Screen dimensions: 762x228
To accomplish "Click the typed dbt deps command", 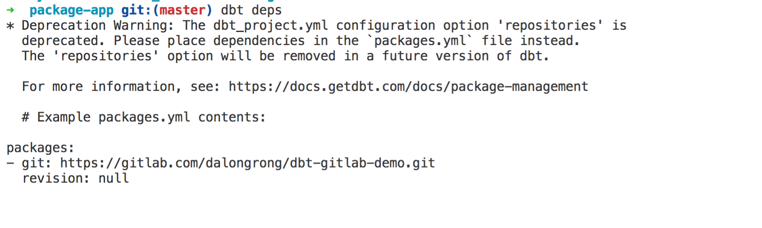I will coord(251,10).
